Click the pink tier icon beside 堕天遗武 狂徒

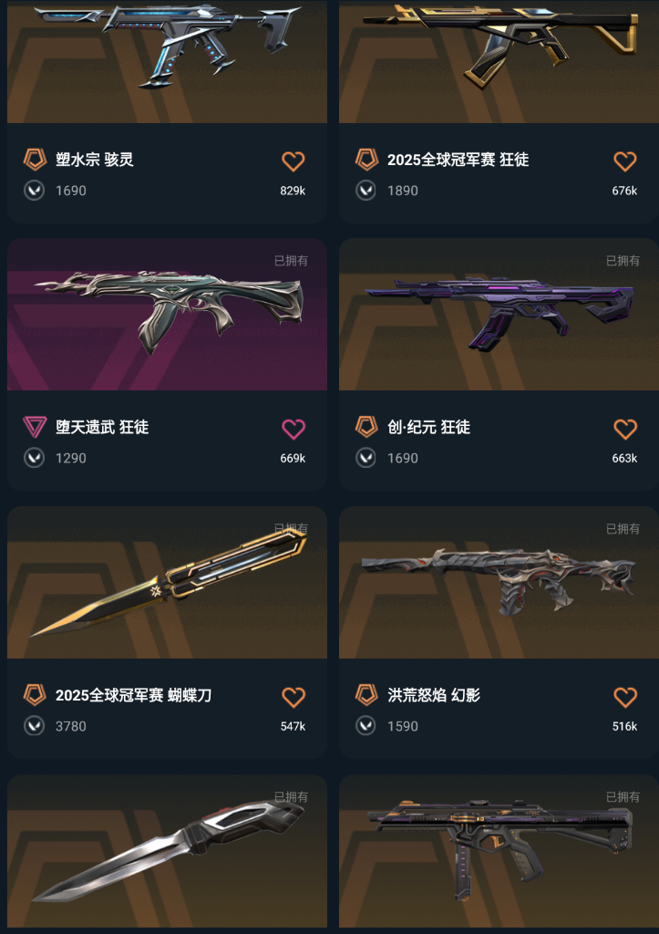click(x=35, y=427)
